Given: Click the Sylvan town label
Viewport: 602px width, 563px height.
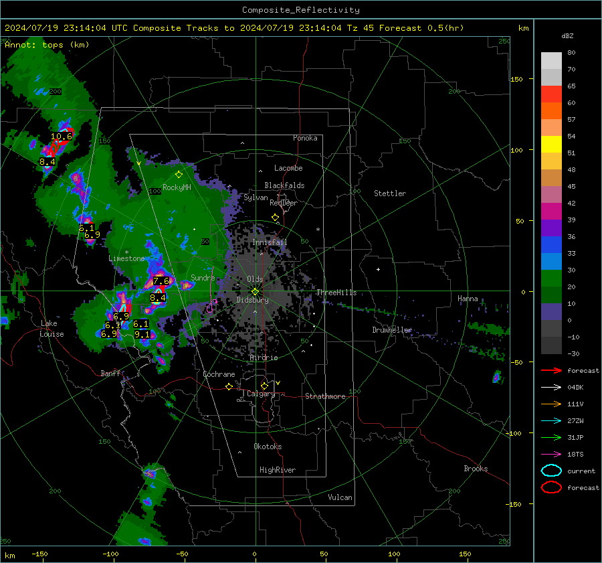Looking at the screenshot, I should point(256,197).
